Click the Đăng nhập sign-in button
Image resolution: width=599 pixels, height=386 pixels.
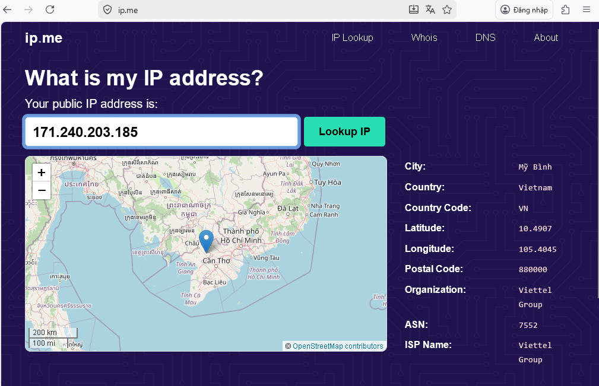[524, 9]
